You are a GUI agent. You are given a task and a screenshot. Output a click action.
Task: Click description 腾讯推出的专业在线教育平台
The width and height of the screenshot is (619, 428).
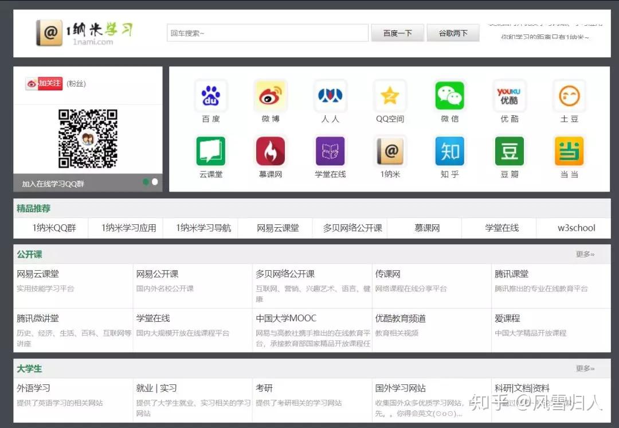click(541, 289)
